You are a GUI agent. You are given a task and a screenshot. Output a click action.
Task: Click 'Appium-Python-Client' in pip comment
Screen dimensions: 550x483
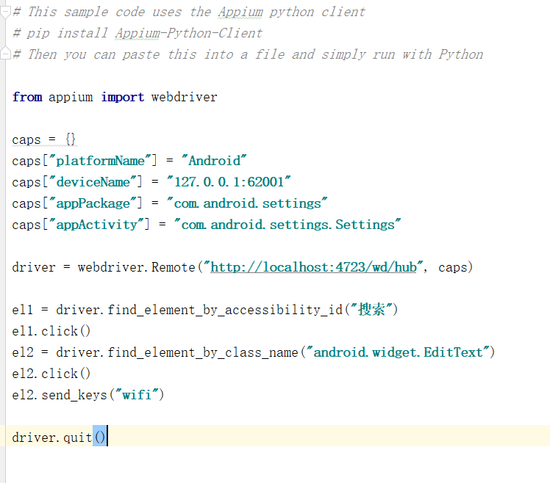coord(189,33)
